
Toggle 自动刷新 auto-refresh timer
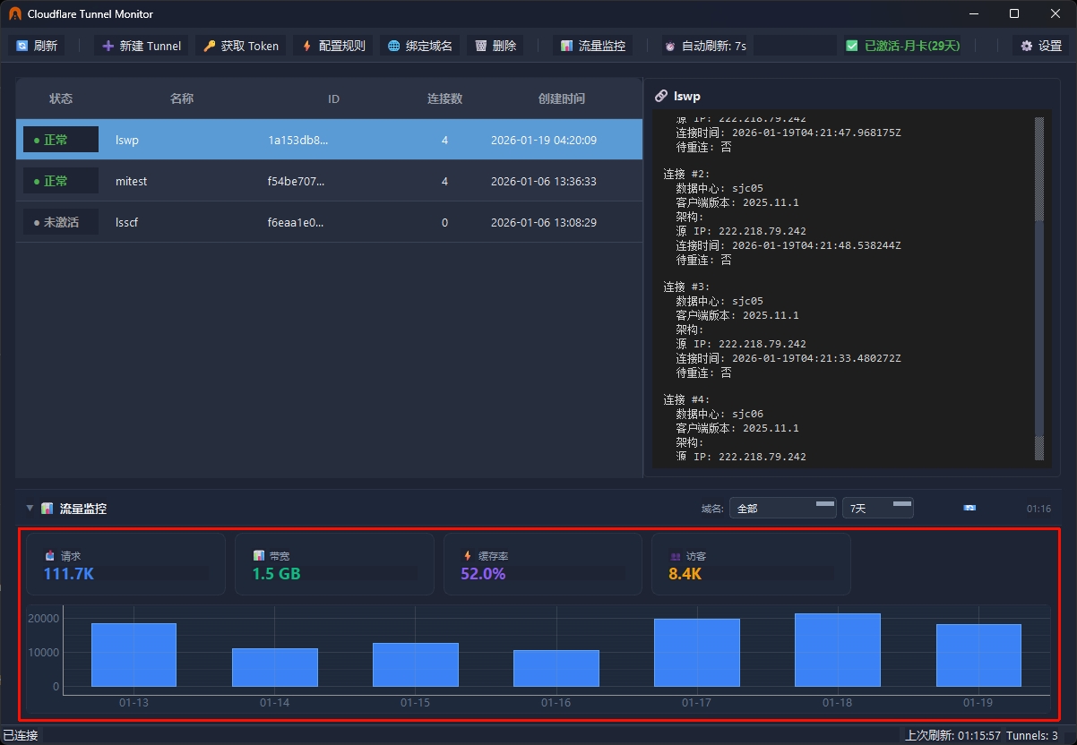tap(704, 46)
